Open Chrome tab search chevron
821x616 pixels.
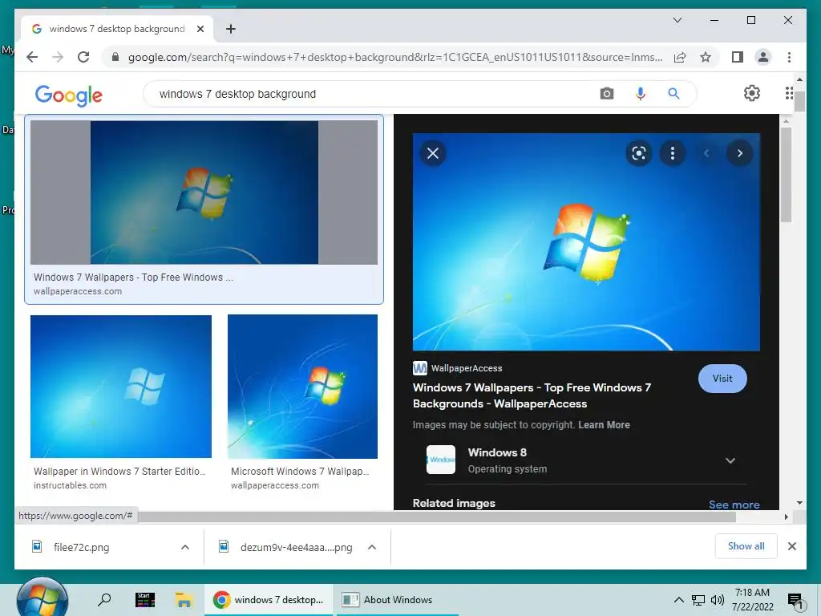[677, 20]
